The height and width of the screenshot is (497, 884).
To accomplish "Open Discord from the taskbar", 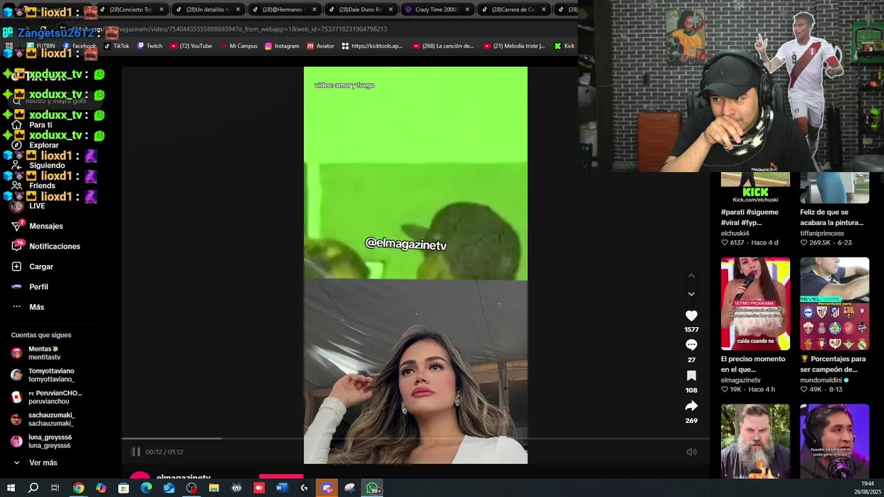I will click(327, 488).
